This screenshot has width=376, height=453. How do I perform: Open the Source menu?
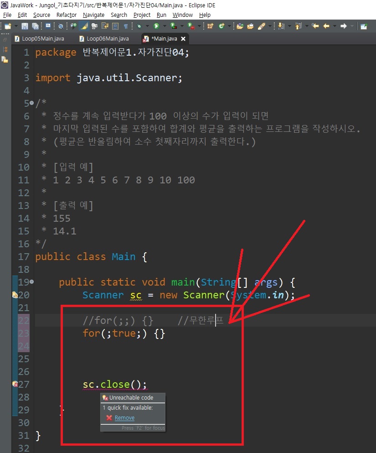pyautogui.click(x=41, y=15)
